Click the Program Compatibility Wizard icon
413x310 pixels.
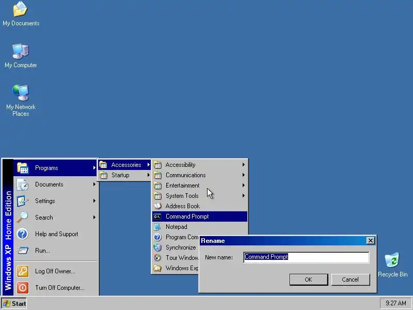tap(157, 237)
